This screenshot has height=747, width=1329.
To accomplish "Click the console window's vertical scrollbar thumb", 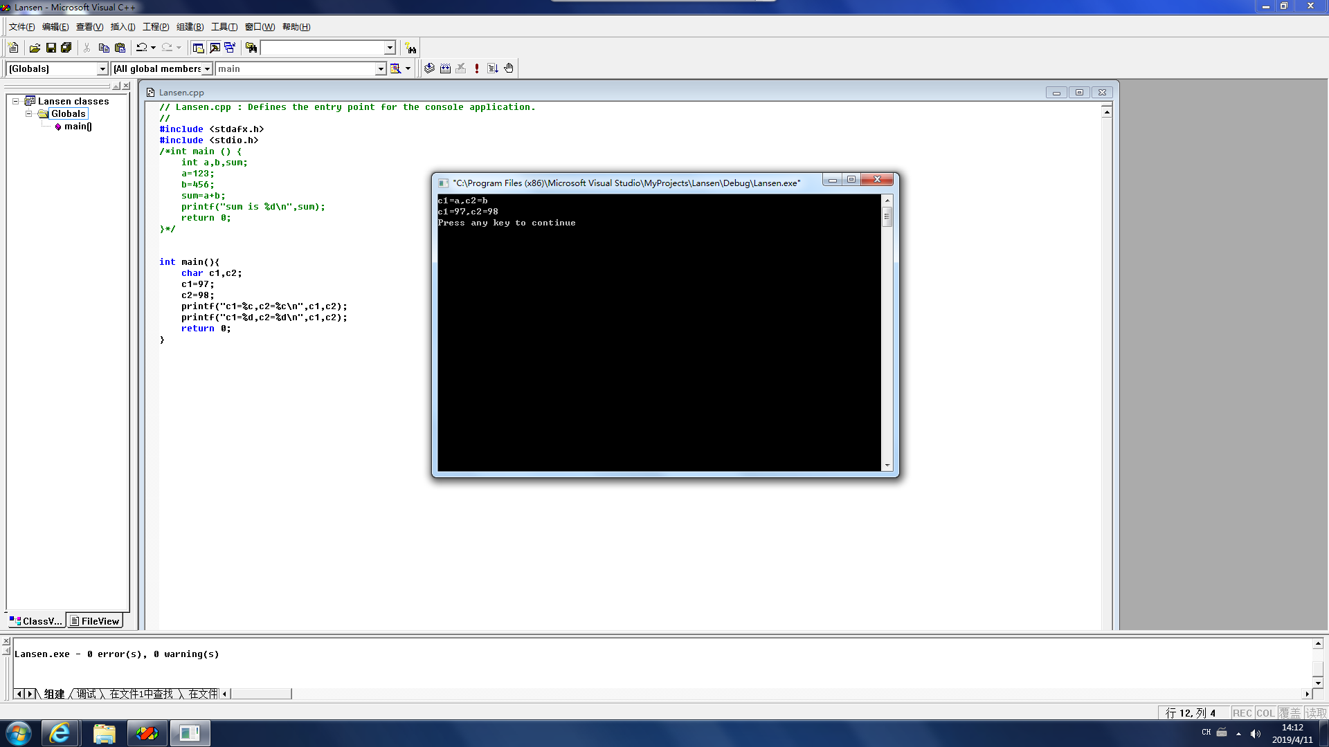I will [x=887, y=216].
